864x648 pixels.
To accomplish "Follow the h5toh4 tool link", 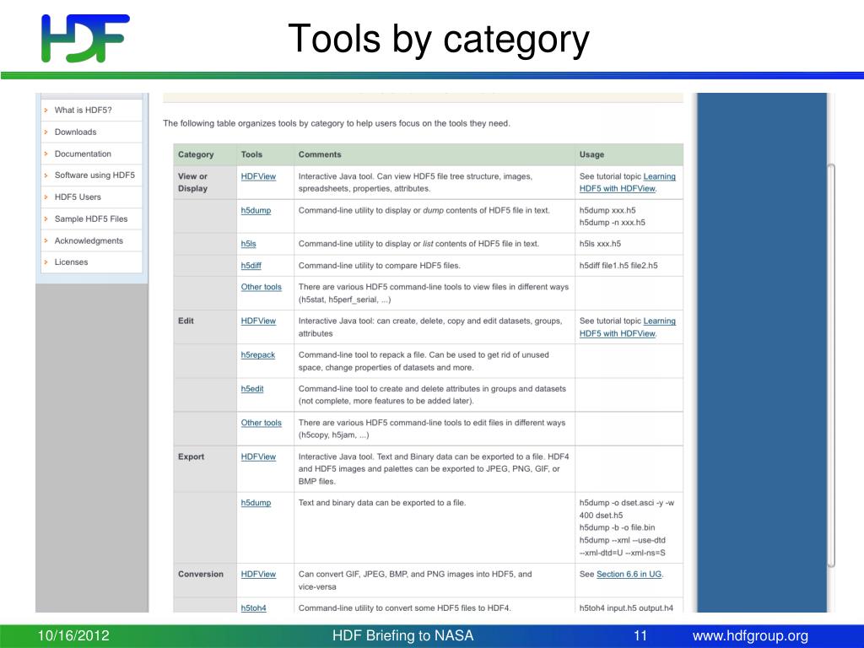I will point(253,607).
